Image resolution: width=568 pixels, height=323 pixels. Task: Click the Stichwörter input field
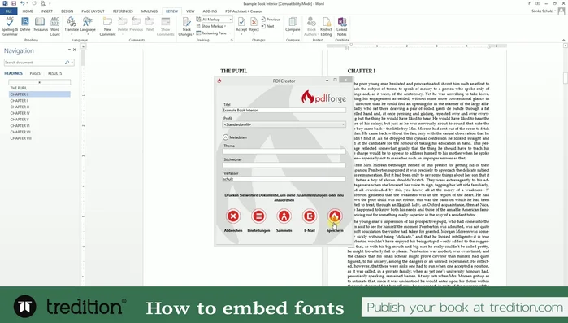click(x=284, y=165)
